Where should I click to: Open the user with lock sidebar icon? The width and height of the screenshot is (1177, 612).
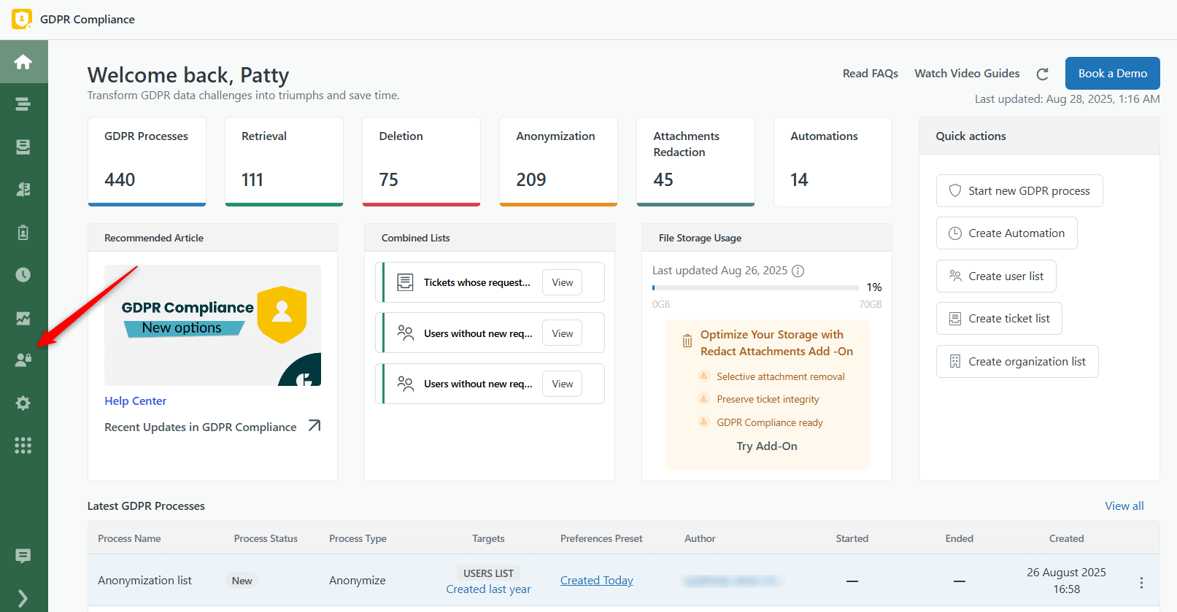[x=23, y=360]
